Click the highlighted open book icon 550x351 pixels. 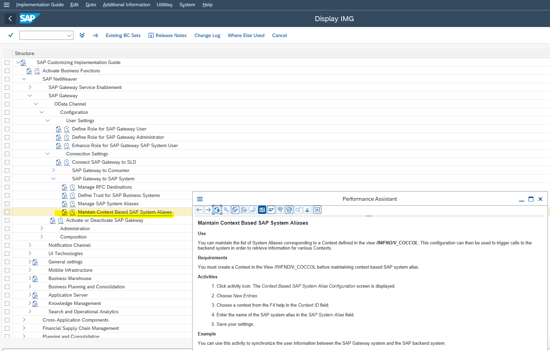262,210
